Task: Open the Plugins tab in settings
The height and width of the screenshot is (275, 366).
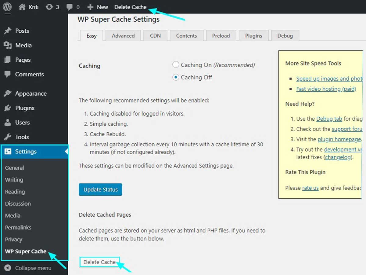Action: pos(254,35)
